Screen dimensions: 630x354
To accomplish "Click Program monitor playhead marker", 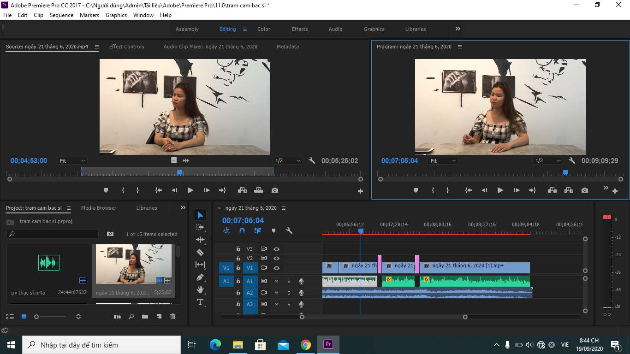I will point(565,173).
